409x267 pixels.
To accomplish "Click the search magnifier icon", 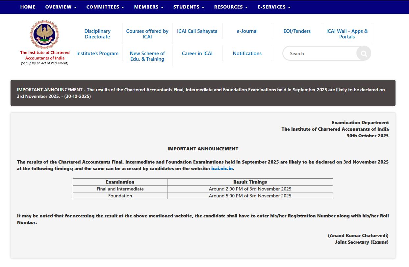I will click(x=363, y=53).
